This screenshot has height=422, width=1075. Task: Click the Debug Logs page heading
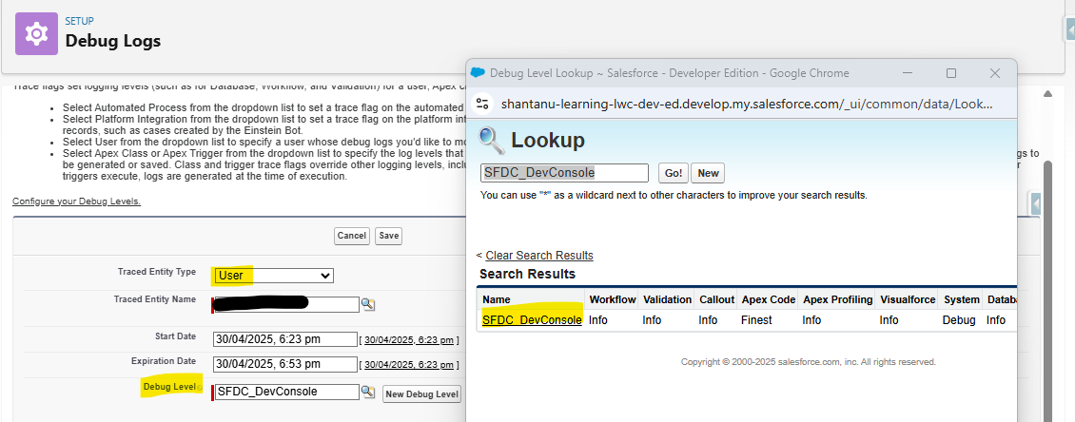113,41
